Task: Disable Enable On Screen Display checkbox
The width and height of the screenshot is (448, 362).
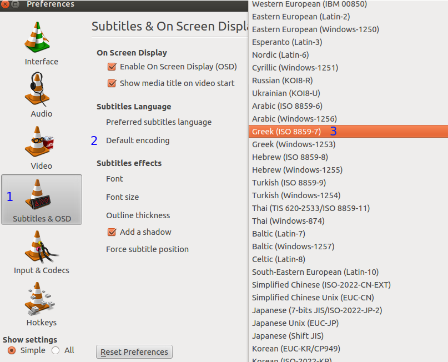Action: (x=112, y=67)
